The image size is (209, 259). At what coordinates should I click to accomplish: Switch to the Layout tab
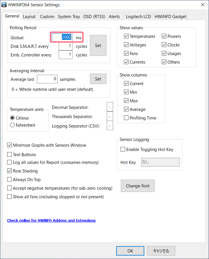pos(29,17)
